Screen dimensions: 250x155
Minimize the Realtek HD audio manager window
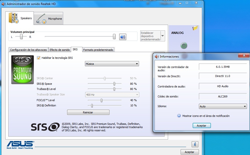click(x=180, y=3)
